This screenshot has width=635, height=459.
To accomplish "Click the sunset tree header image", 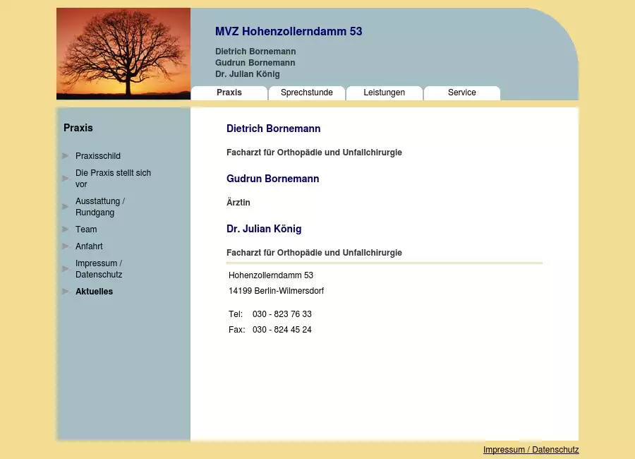I will point(123,54).
